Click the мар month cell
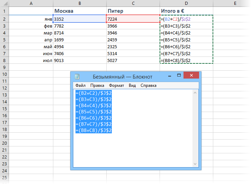Viewport: 251px width, 184px height. (x=31, y=33)
